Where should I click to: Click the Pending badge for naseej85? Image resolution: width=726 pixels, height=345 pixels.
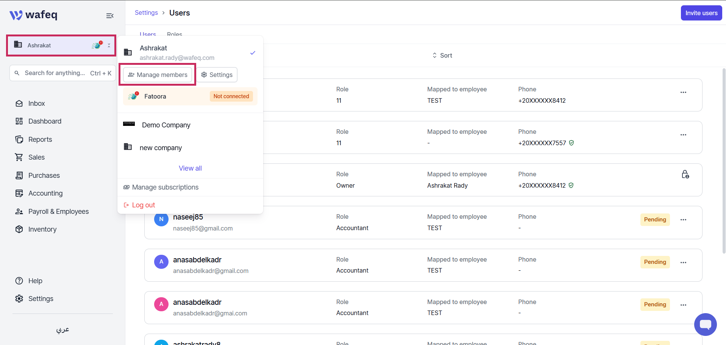tap(655, 220)
